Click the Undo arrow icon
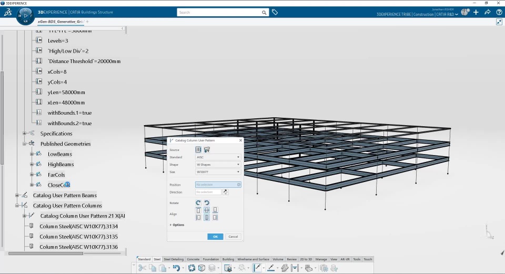The width and height of the screenshot is (505, 274). click(x=176, y=268)
